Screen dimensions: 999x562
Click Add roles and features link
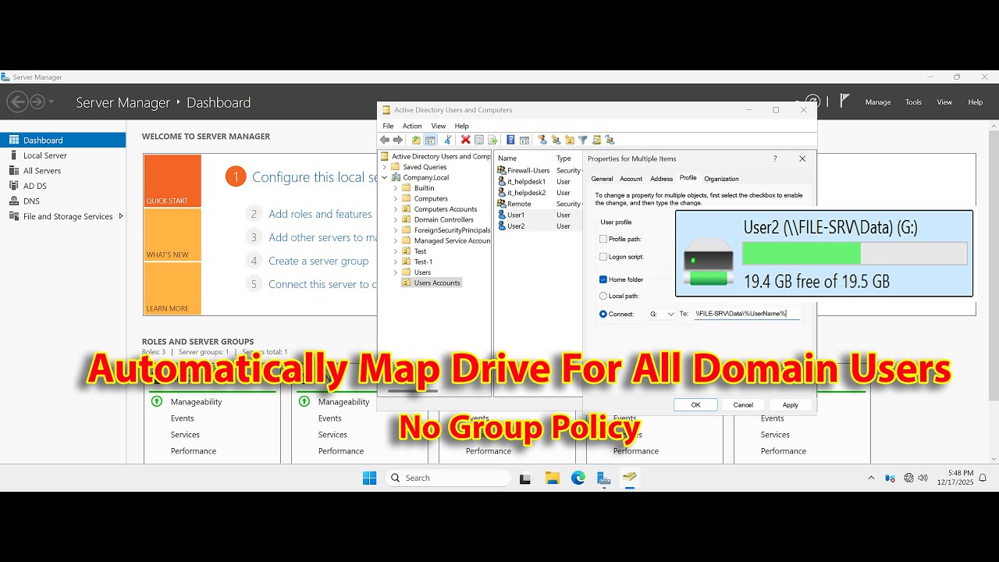[x=320, y=214]
